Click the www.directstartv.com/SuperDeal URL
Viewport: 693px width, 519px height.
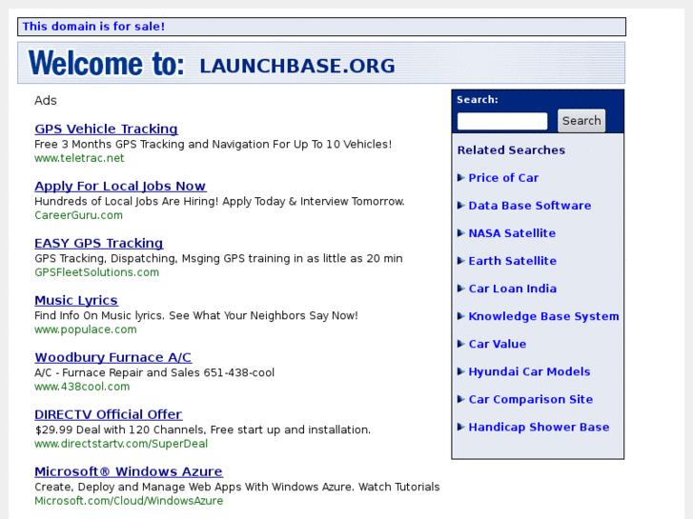click(x=121, y=444)
